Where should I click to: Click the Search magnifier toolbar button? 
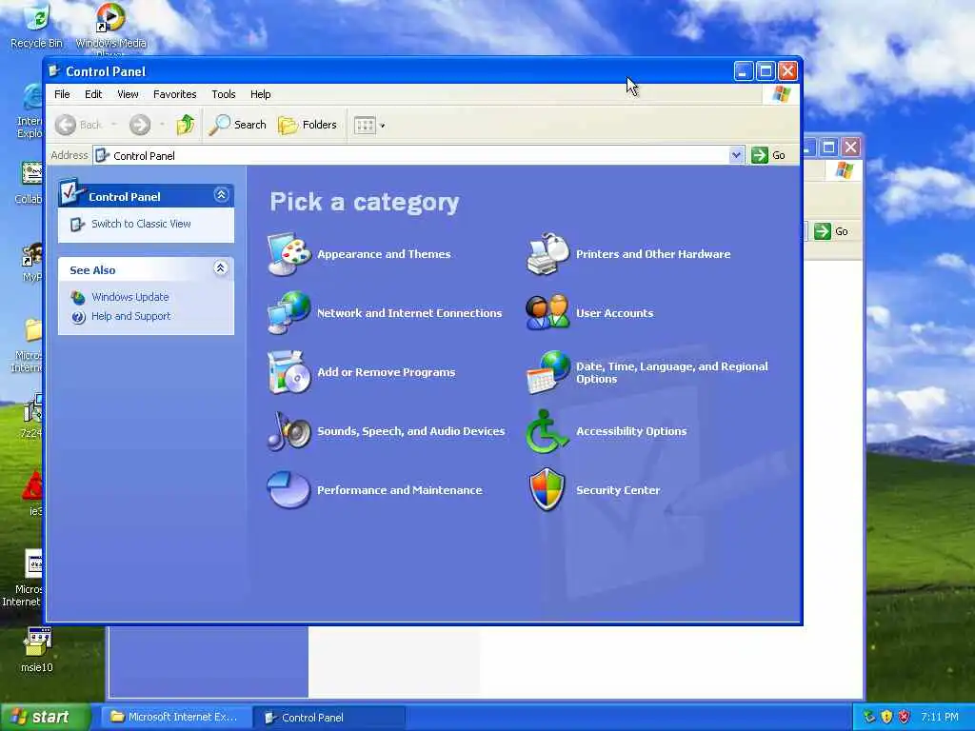click(237, 125)
